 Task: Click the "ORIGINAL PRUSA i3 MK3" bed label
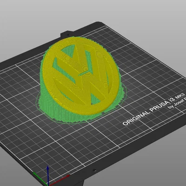(154, 109)
